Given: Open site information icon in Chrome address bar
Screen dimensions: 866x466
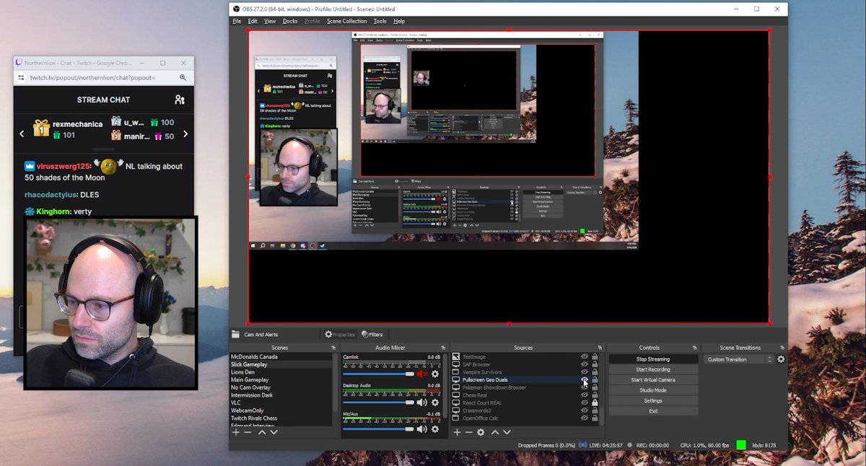Looking at the screenshot, I should 22,77.
